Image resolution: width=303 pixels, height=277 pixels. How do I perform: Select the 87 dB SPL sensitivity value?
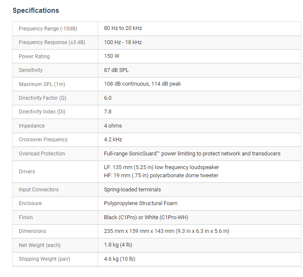(x=116, y=70)
